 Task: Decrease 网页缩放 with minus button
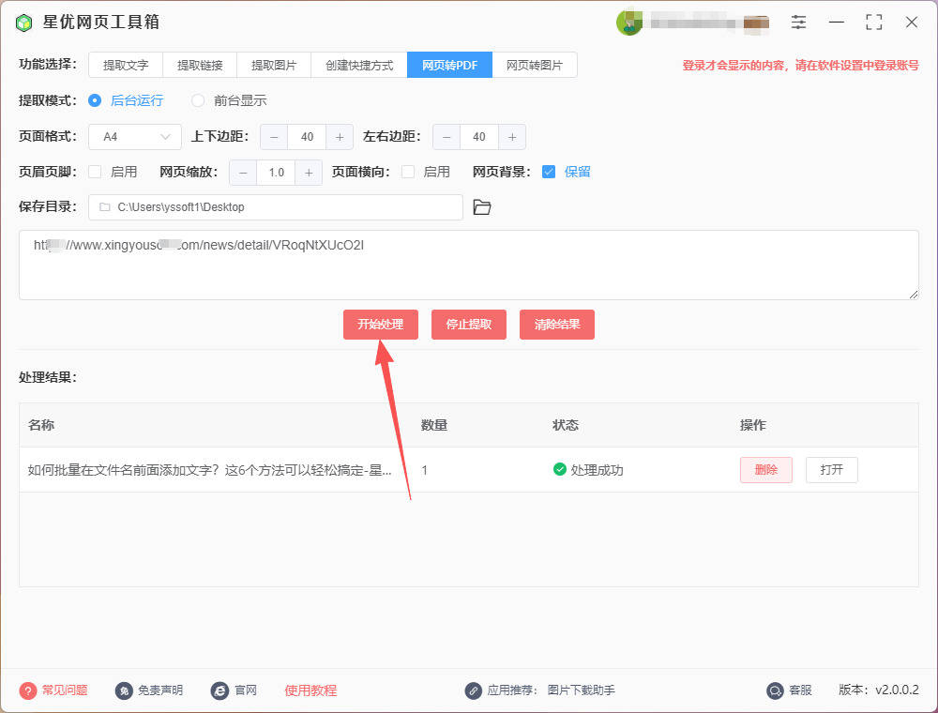pos(243,173)
